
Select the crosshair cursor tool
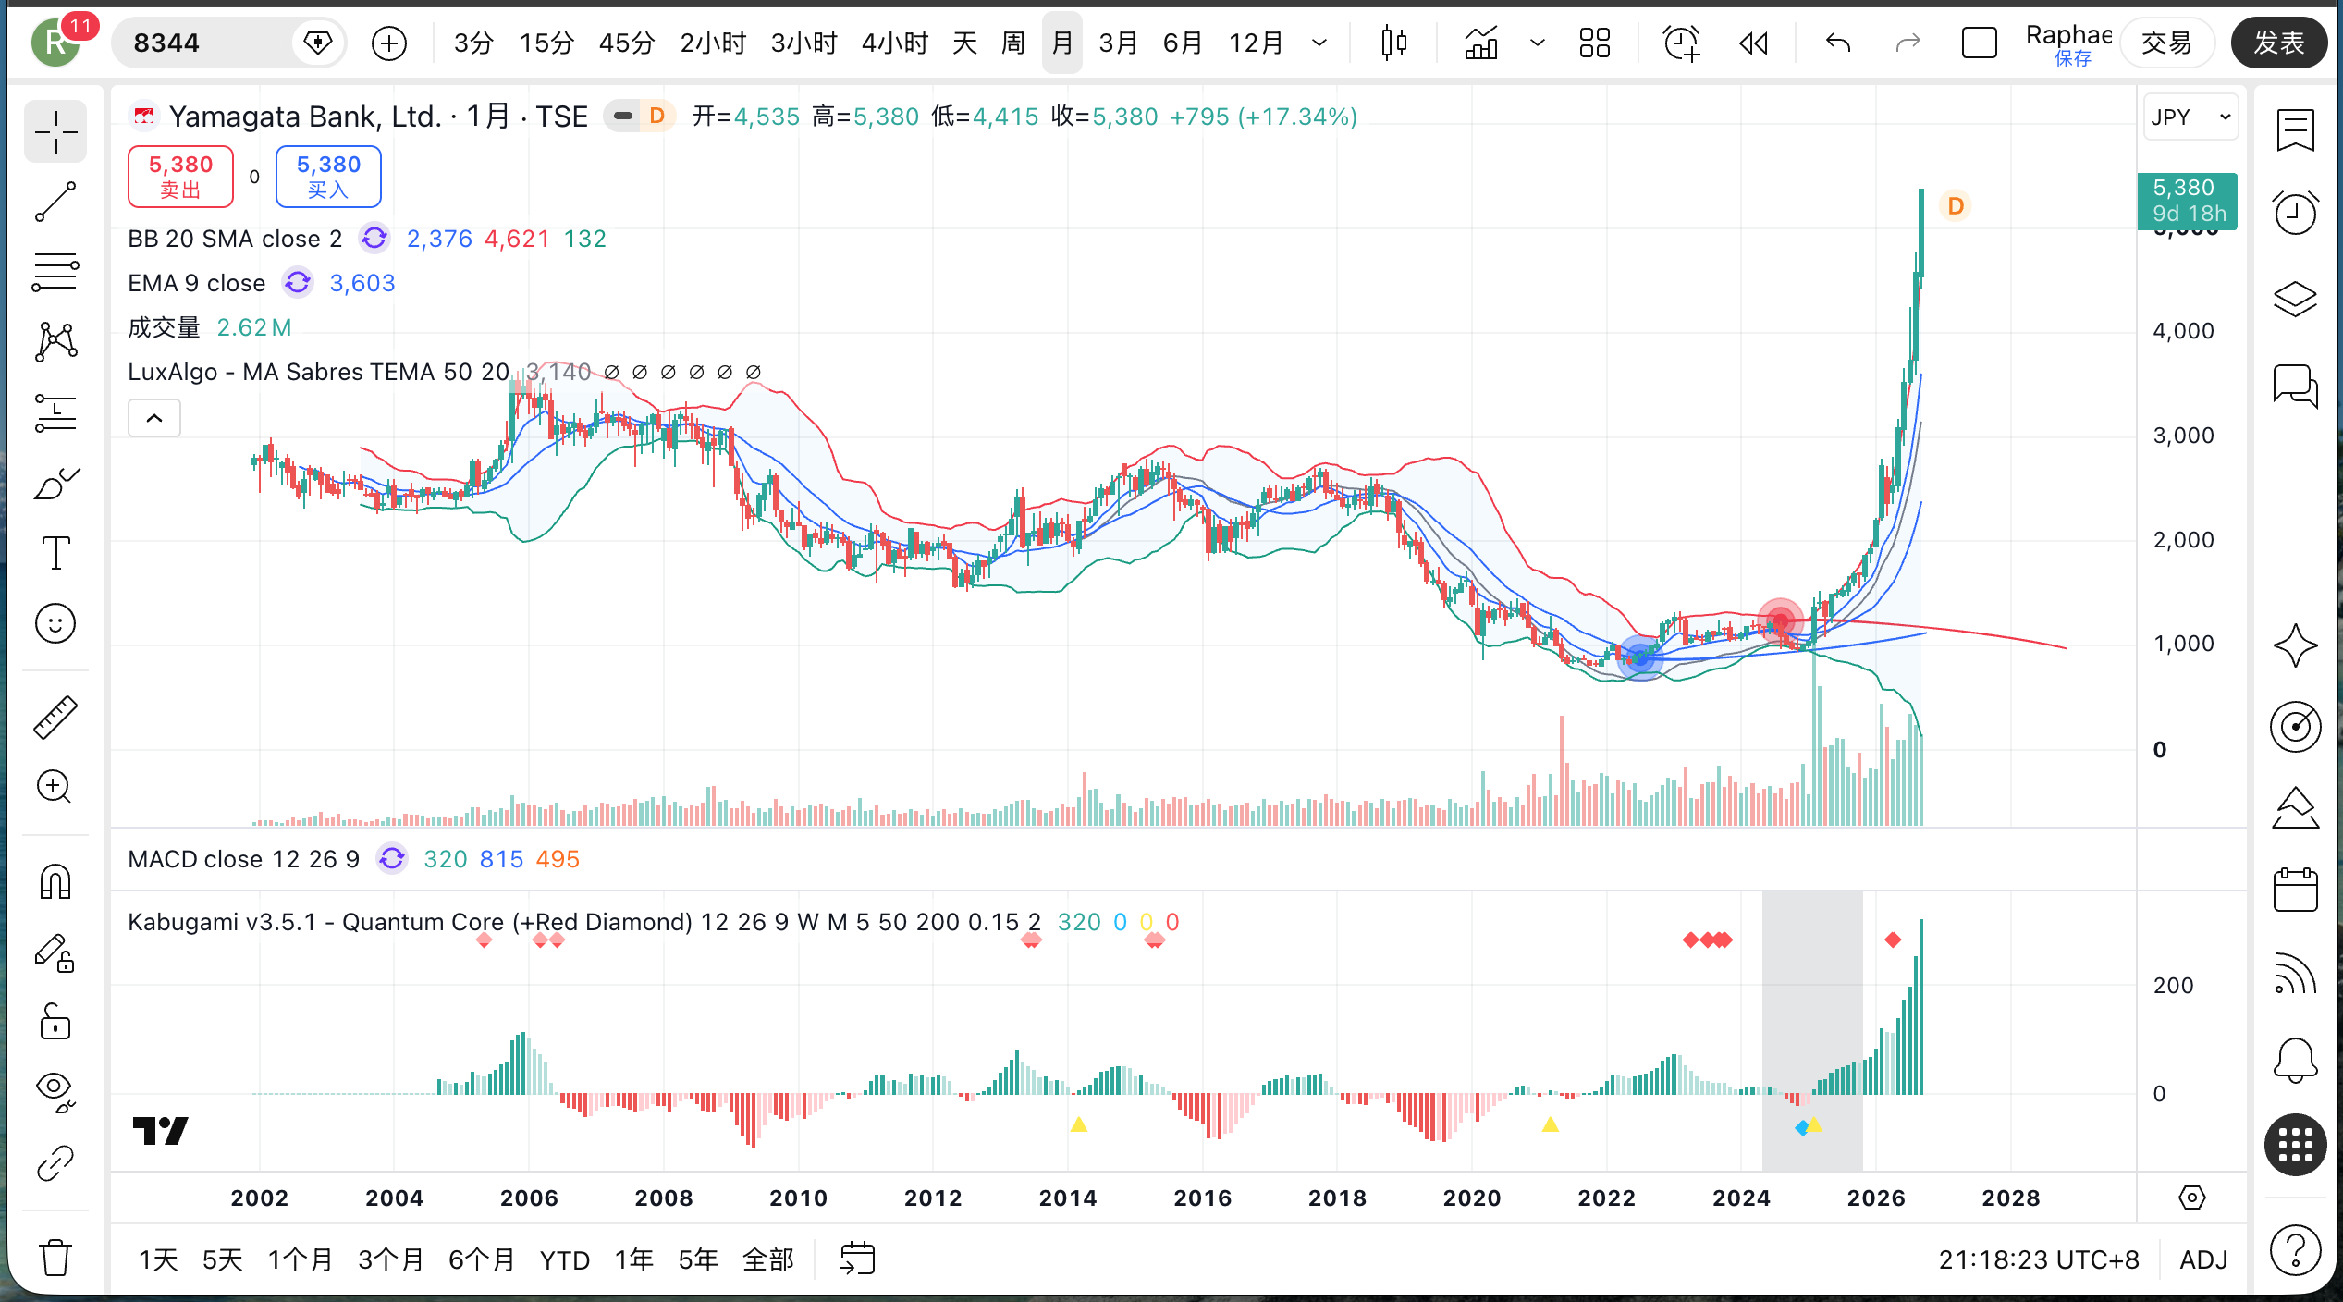point(55,132)
